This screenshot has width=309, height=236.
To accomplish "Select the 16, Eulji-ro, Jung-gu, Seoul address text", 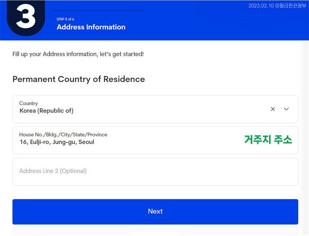I will 57,142.
